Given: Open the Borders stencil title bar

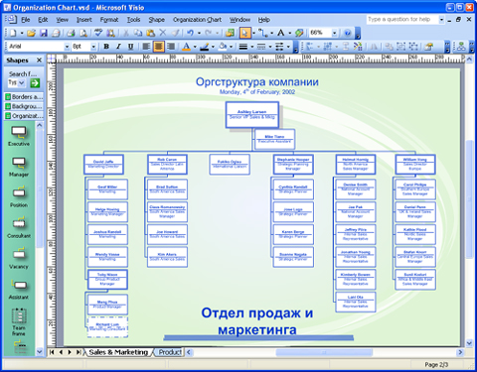Looking at the screenshot, I should pos(24,97).
